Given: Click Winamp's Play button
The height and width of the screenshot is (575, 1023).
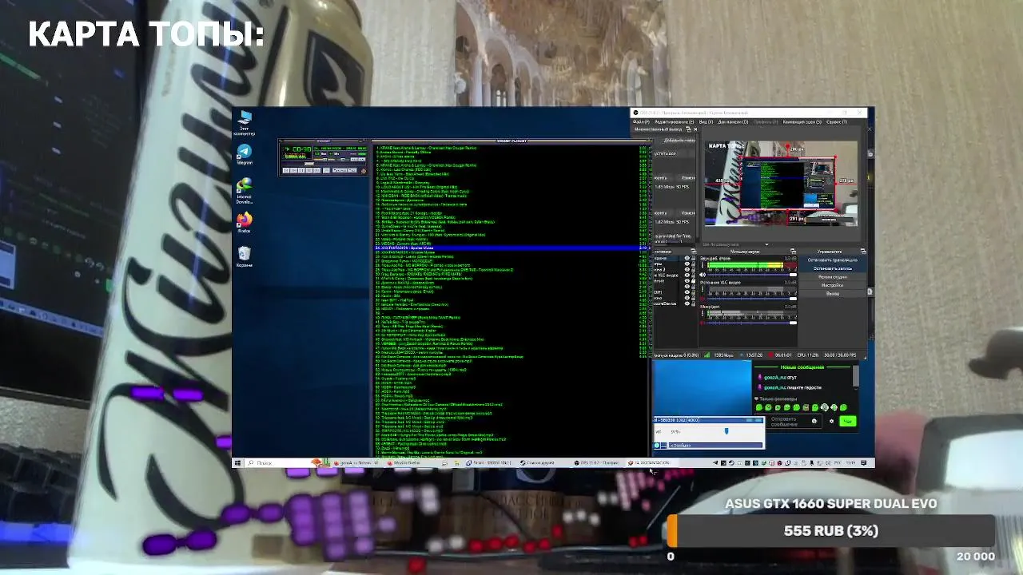Looking at the screenshot, I should [293, 170].
